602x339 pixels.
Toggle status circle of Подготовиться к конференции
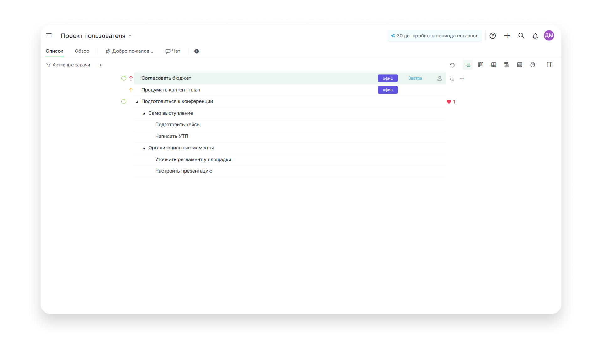tap(124, 101)
